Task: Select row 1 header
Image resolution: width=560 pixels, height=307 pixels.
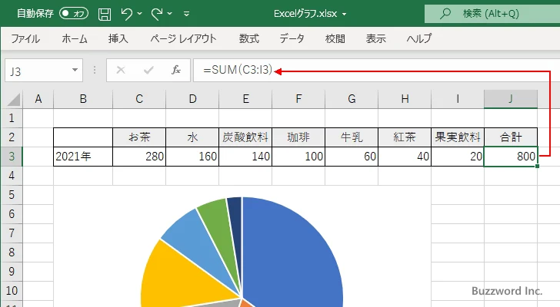Action: 12,118
